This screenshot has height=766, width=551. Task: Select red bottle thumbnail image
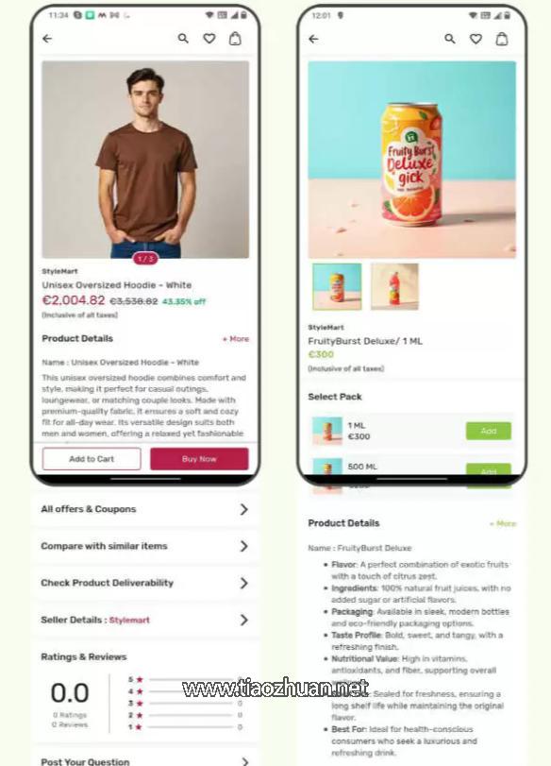coord(394,287)
